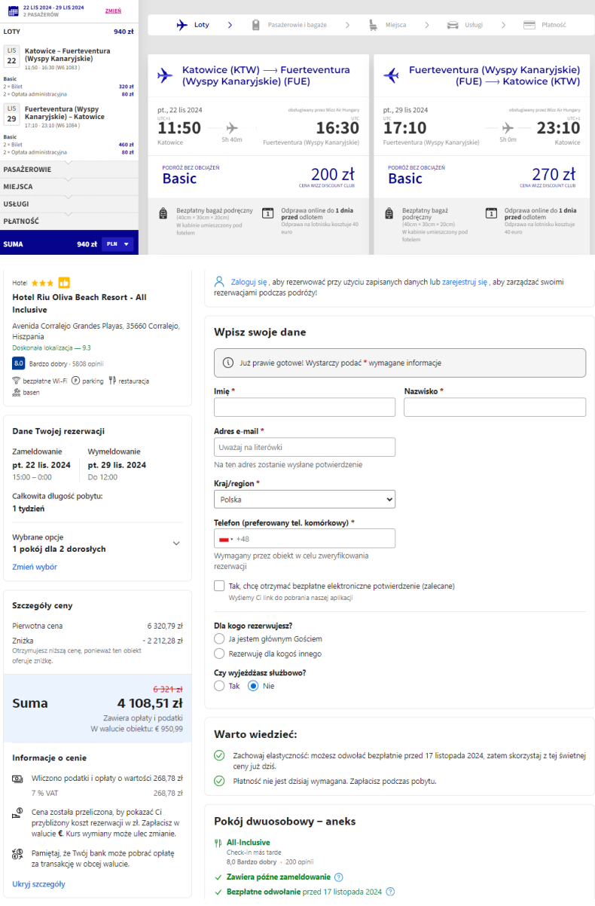595x906 pixels.
Task: Click the three-star hotel rating
Action: point(42,283)
